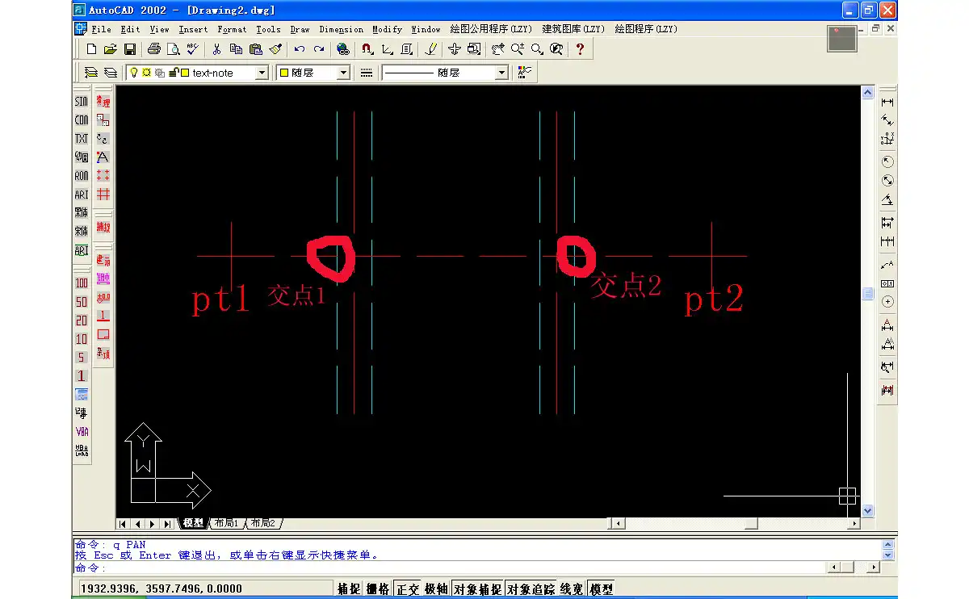Switch to the 模型 model tab
The width and height of the screenshot is (969, 599).
(194, 523)
